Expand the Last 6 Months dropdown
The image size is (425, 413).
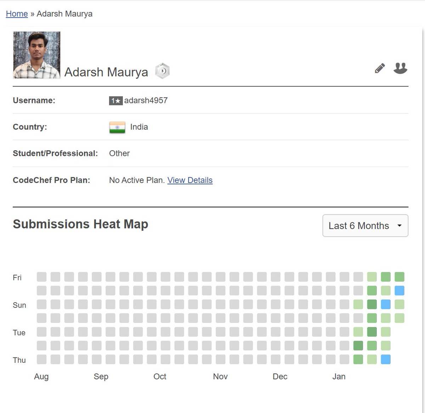click(365, 225)
